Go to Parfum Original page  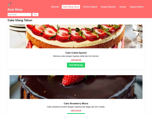coord(90,7)
